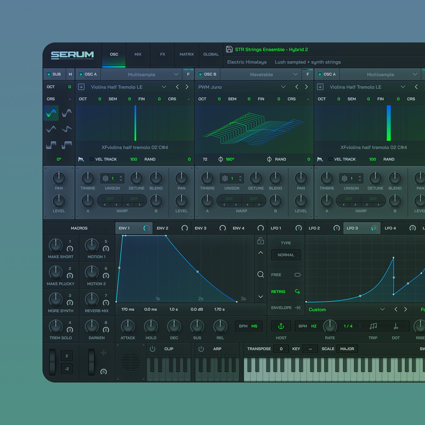Select the triangle wave sub shape
This screenshot has width=425, height=425.
(x=51, y=129)
